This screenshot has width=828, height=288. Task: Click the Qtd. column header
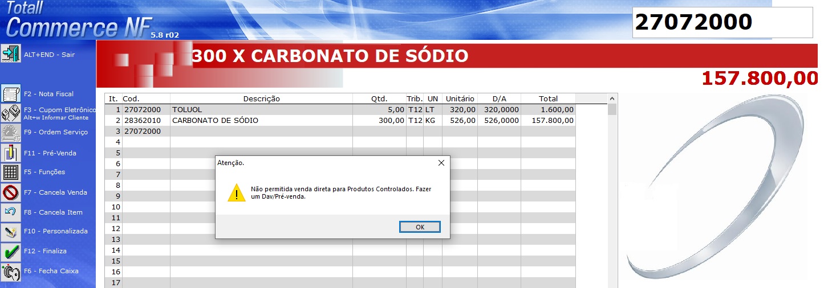click(379, 98)
